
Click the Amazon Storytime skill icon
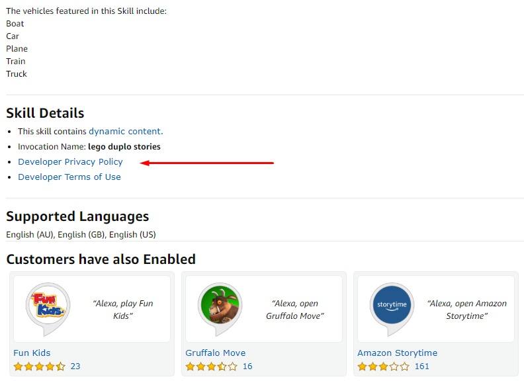tap(392, 308)
